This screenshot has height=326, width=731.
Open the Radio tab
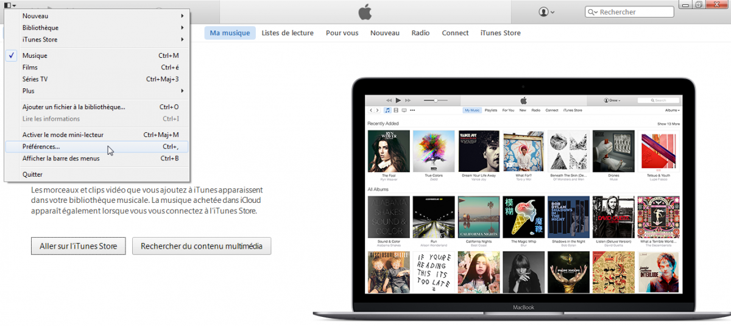[x=420, y=33]
